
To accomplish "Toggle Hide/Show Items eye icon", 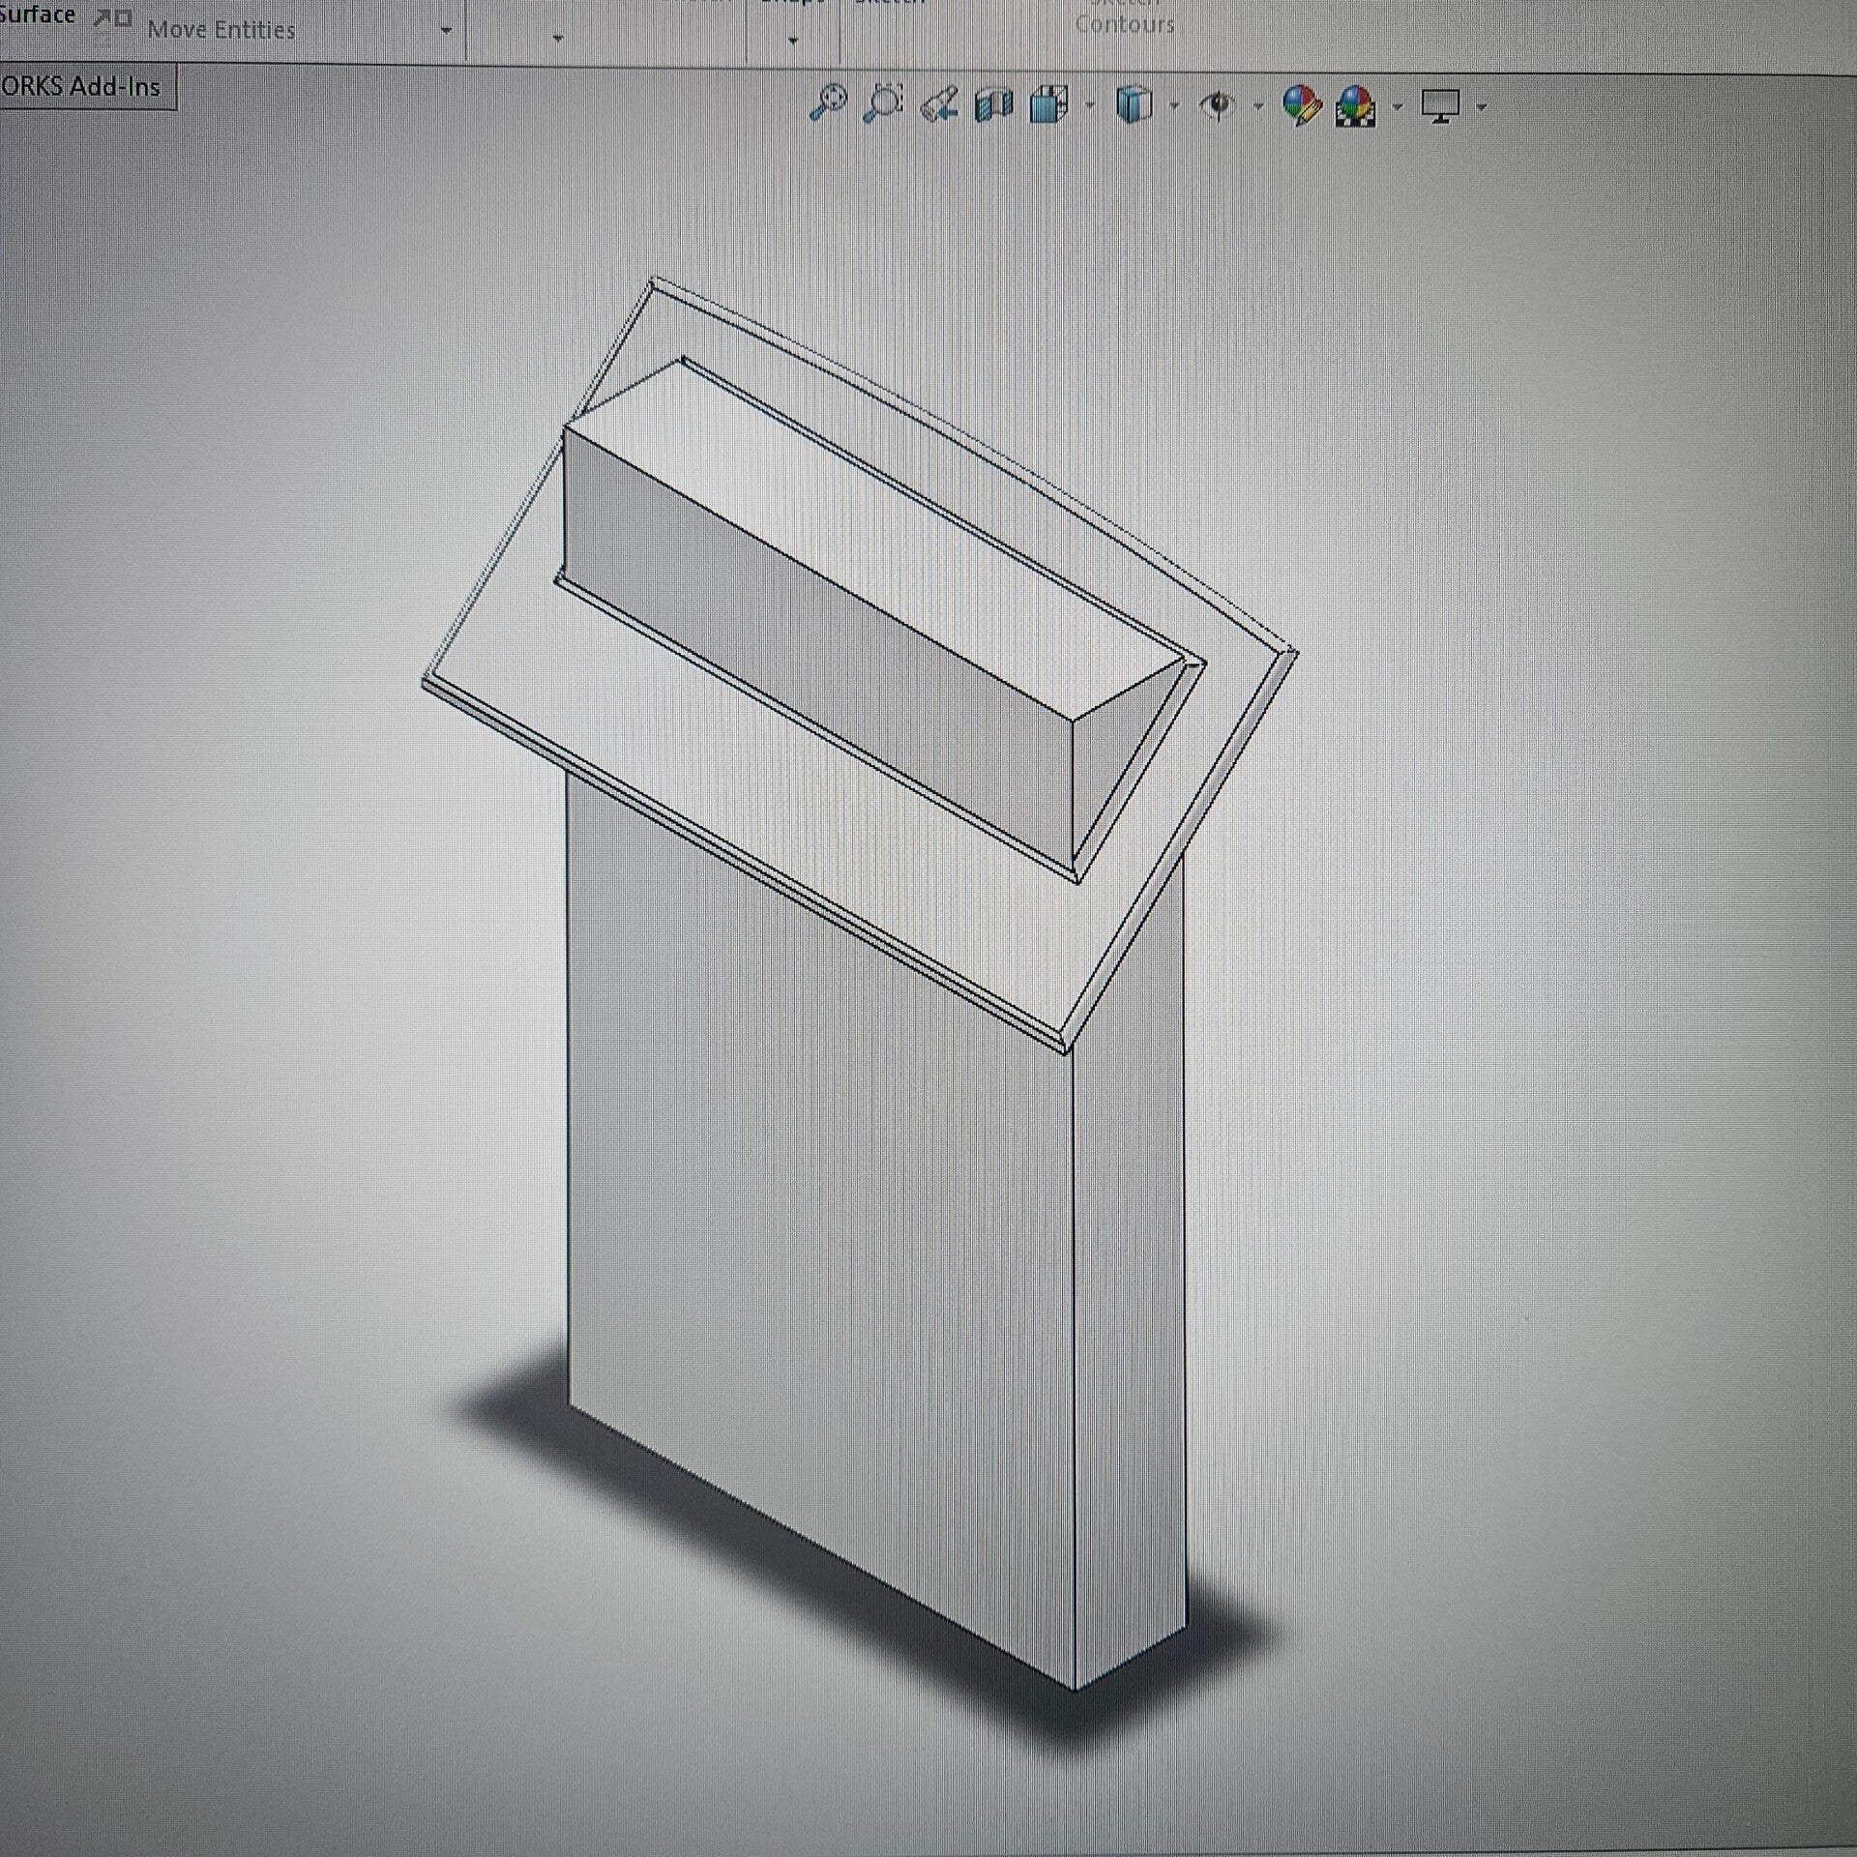I will (x=1218, y=104).
